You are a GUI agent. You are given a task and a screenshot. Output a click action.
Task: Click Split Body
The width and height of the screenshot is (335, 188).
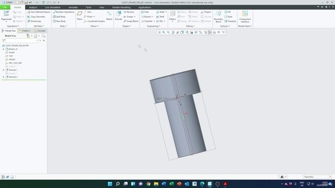pos(59,17)
